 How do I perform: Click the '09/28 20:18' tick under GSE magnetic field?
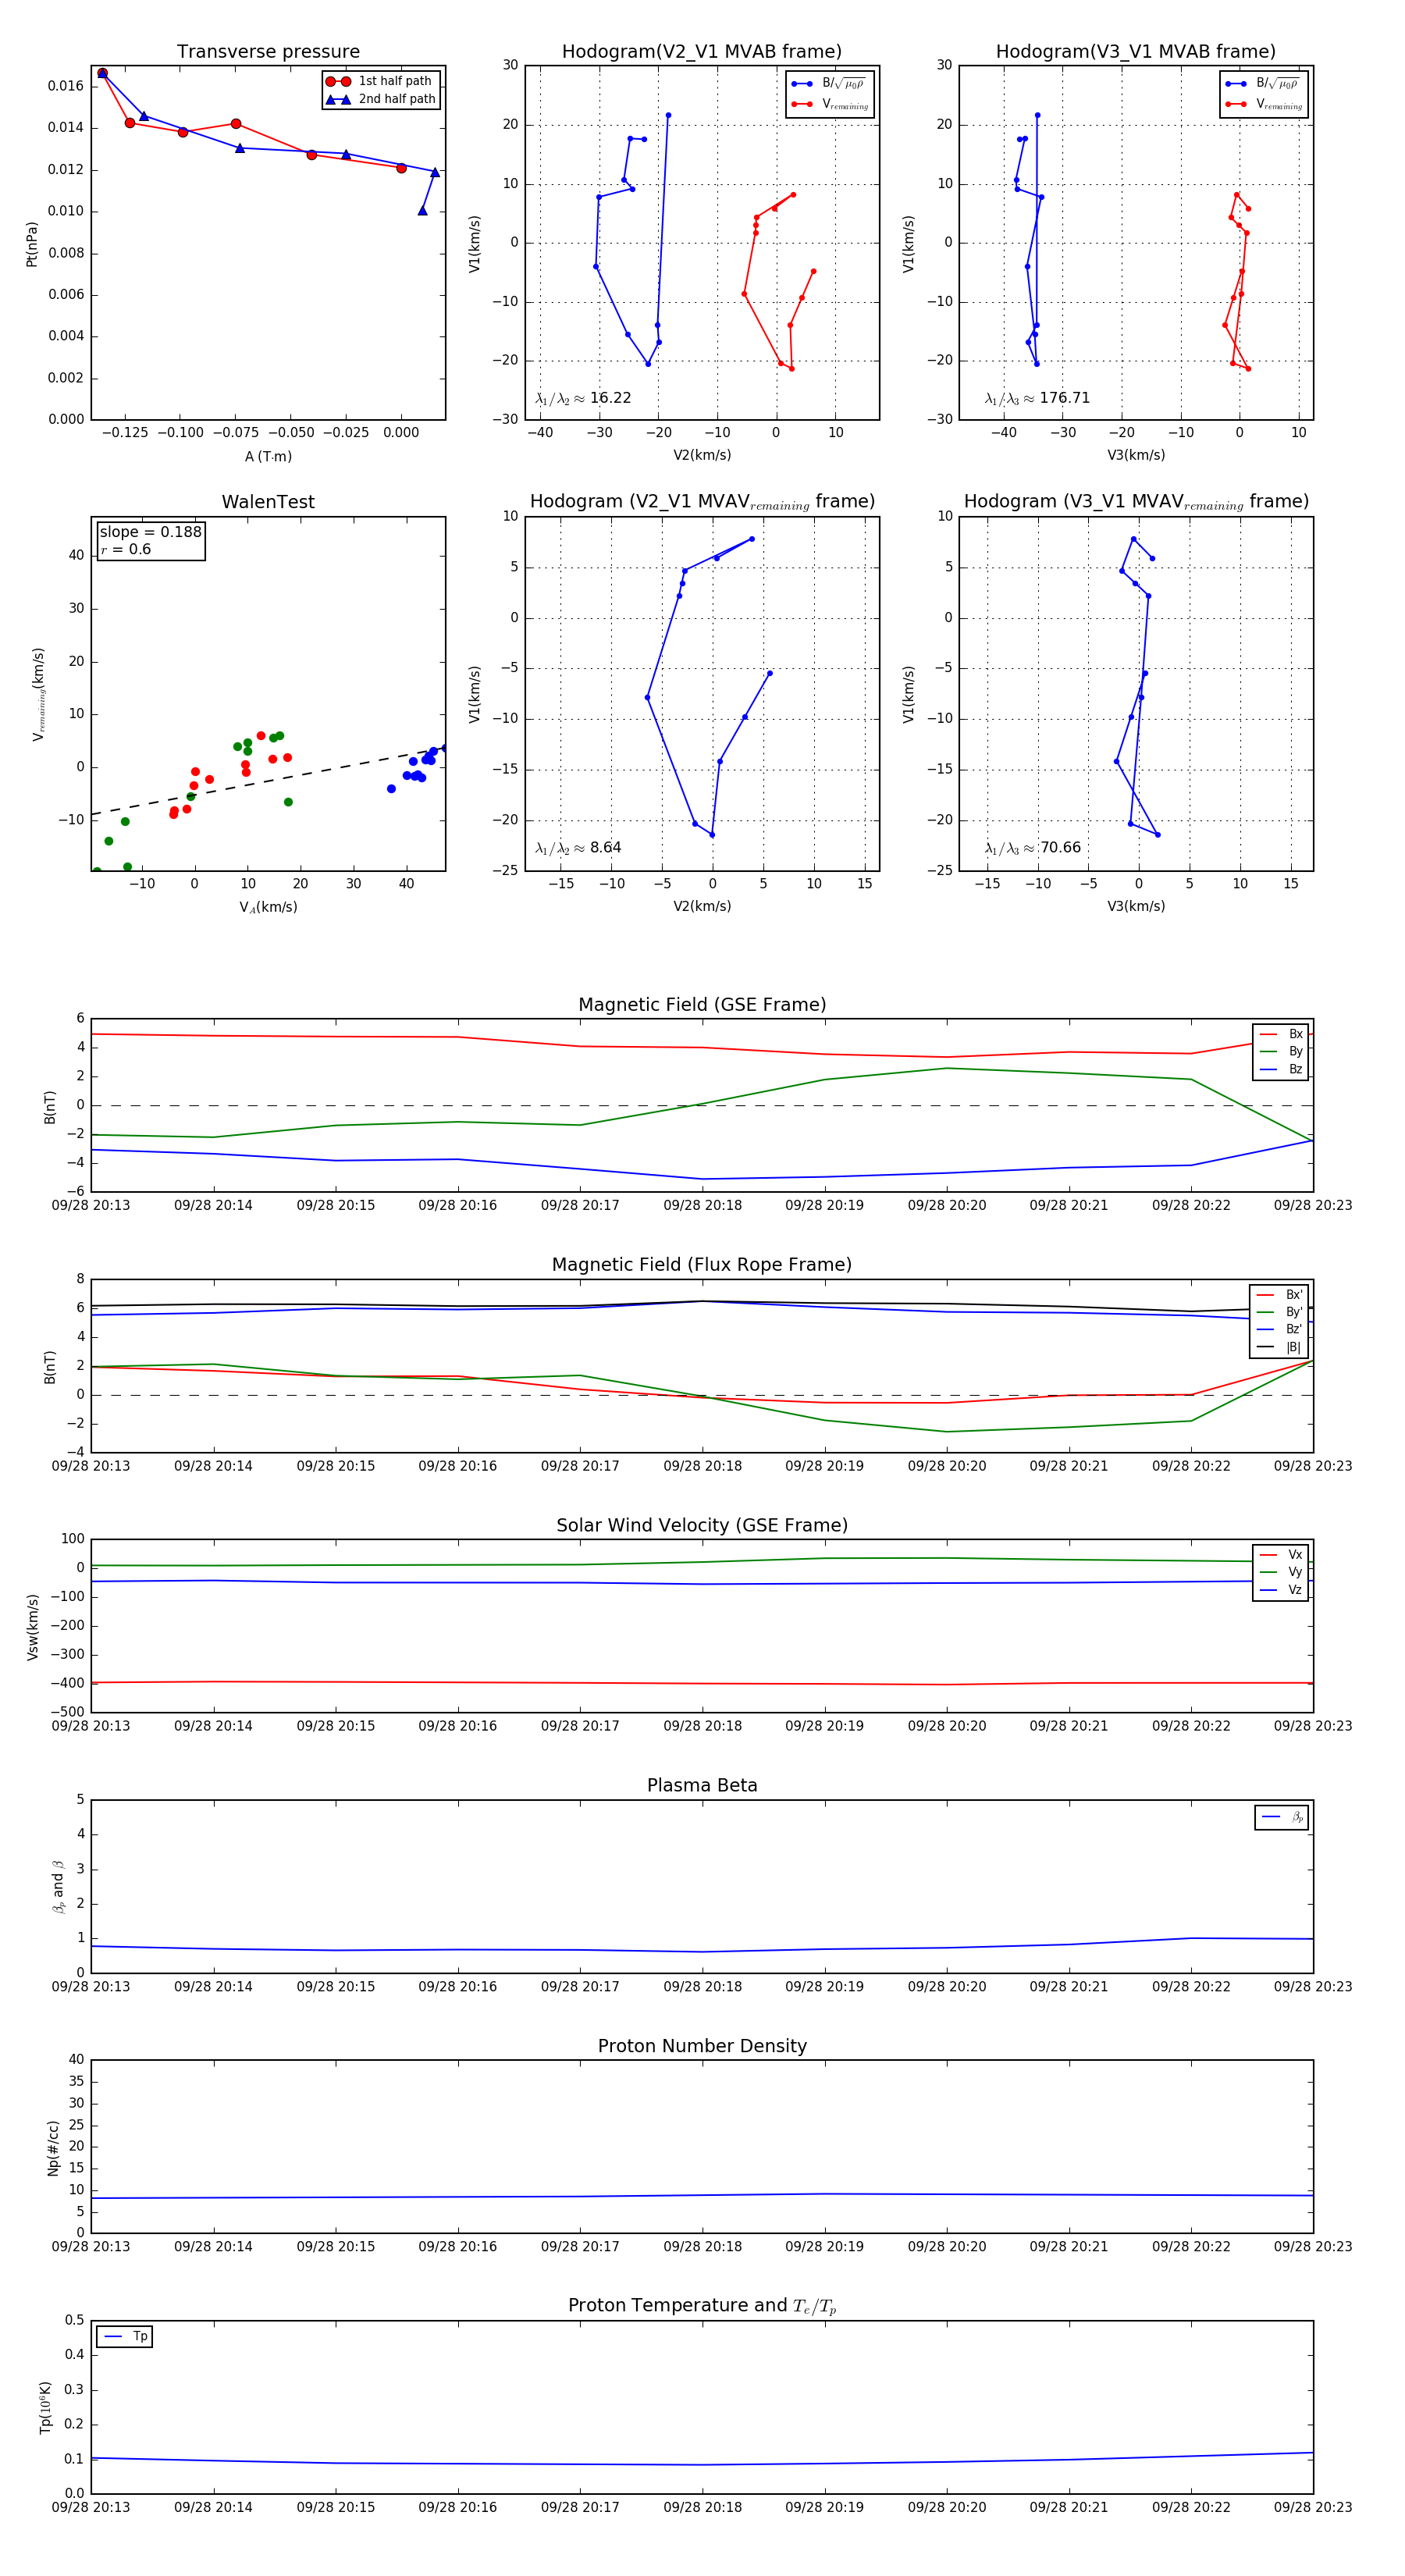(x=702, y=1205)
